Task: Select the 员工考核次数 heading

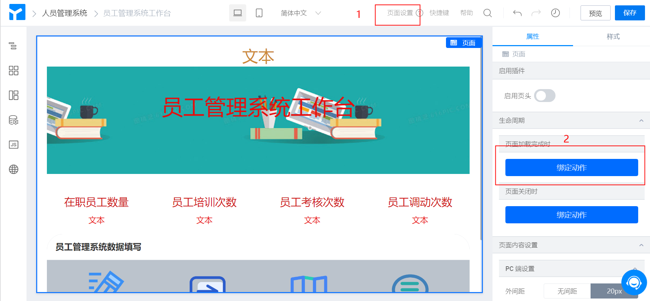Action: click(312, 202)
